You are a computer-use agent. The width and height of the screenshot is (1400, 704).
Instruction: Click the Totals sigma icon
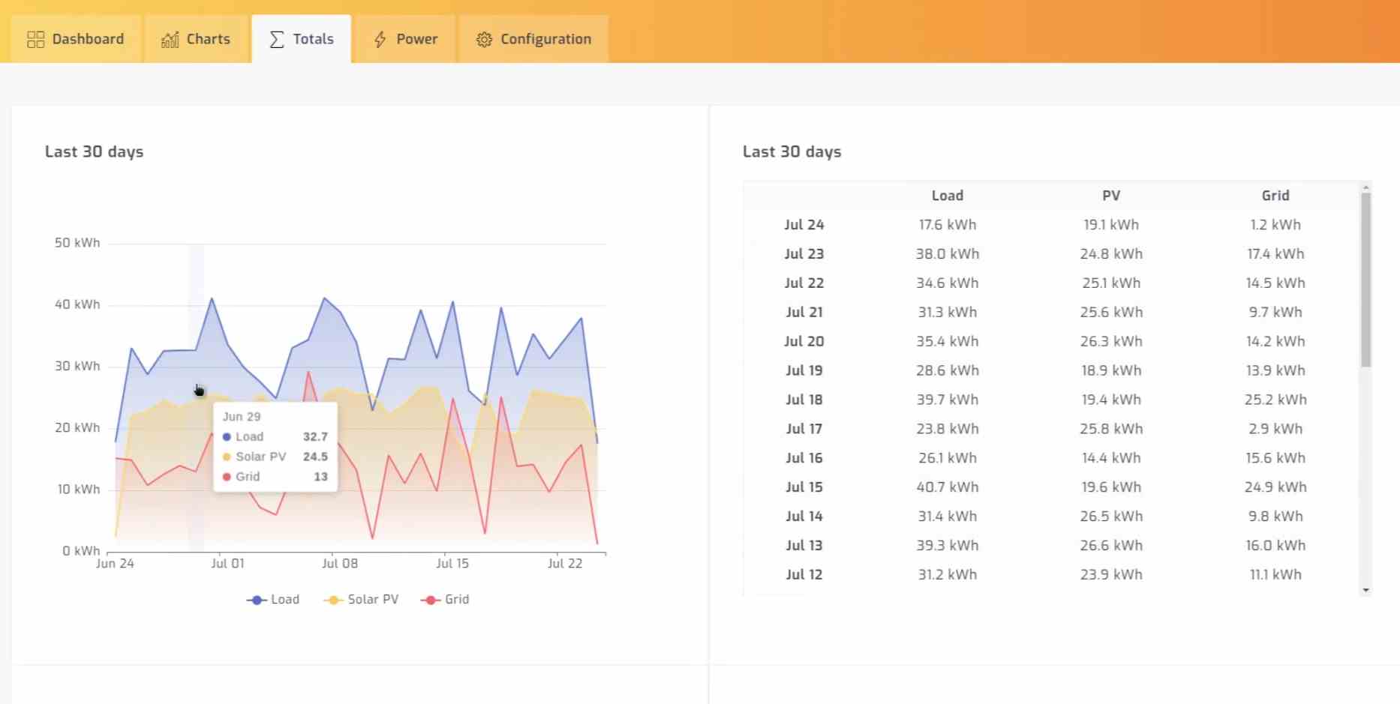pos(277,40)
